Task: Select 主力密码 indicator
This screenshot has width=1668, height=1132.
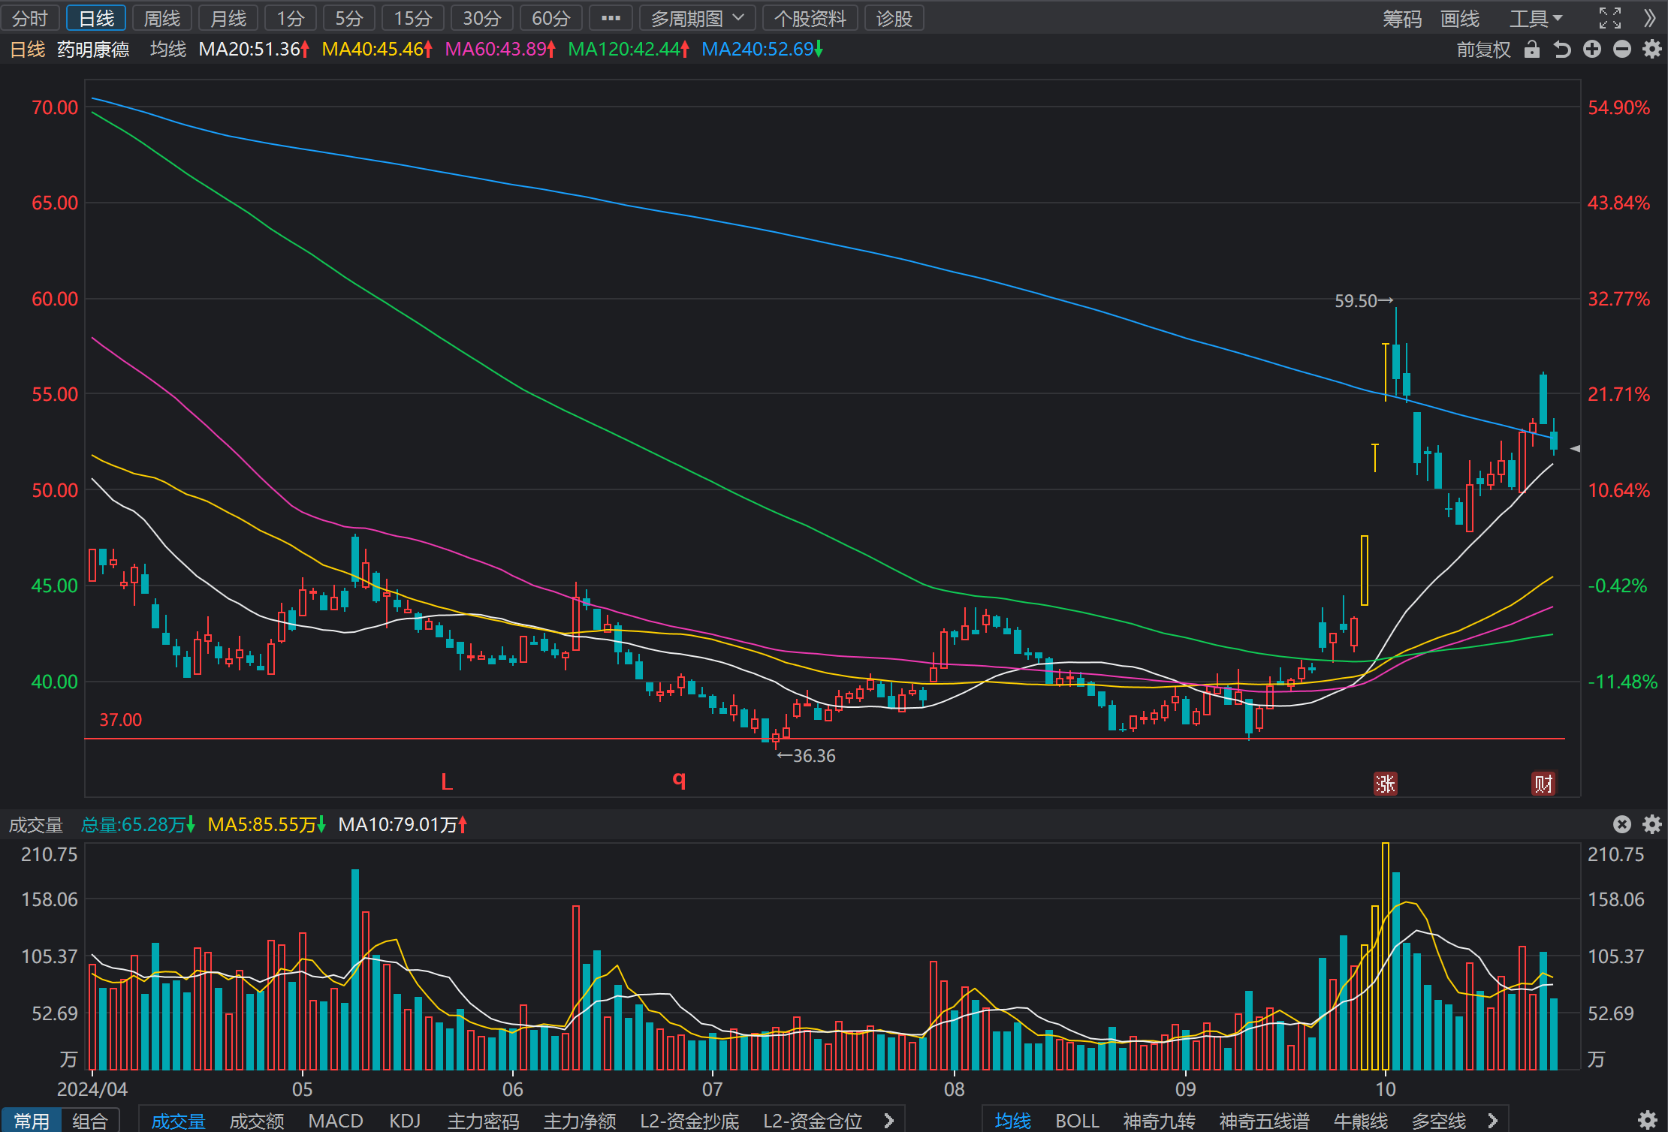Action: [484, 1121]
